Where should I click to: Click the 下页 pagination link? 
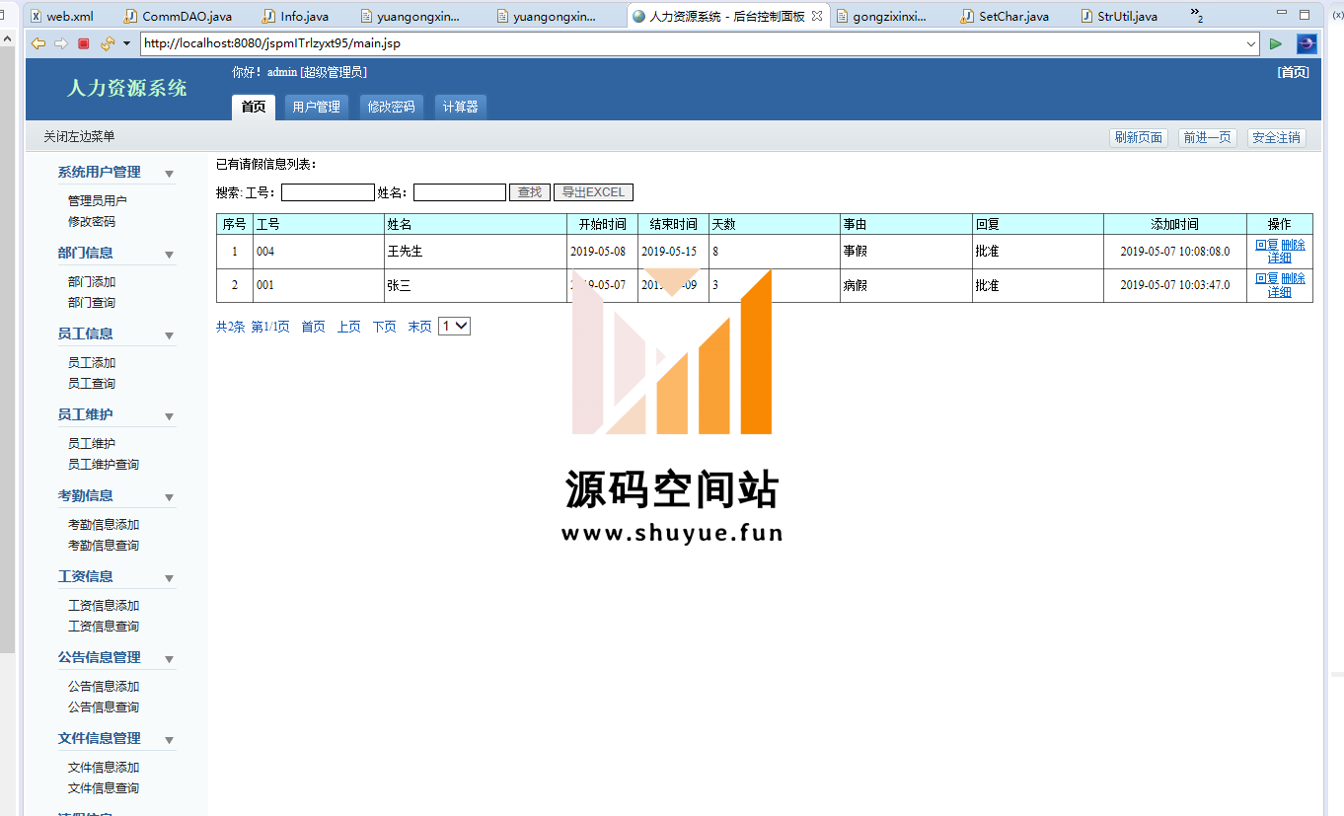click(x=384, y=327)
